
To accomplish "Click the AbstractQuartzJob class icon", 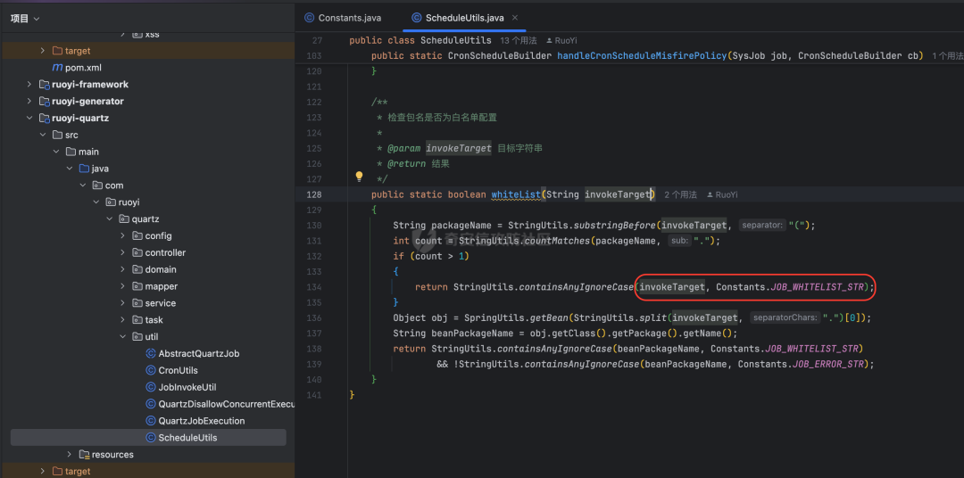I will pyautogui.click(x=150, y=353).
